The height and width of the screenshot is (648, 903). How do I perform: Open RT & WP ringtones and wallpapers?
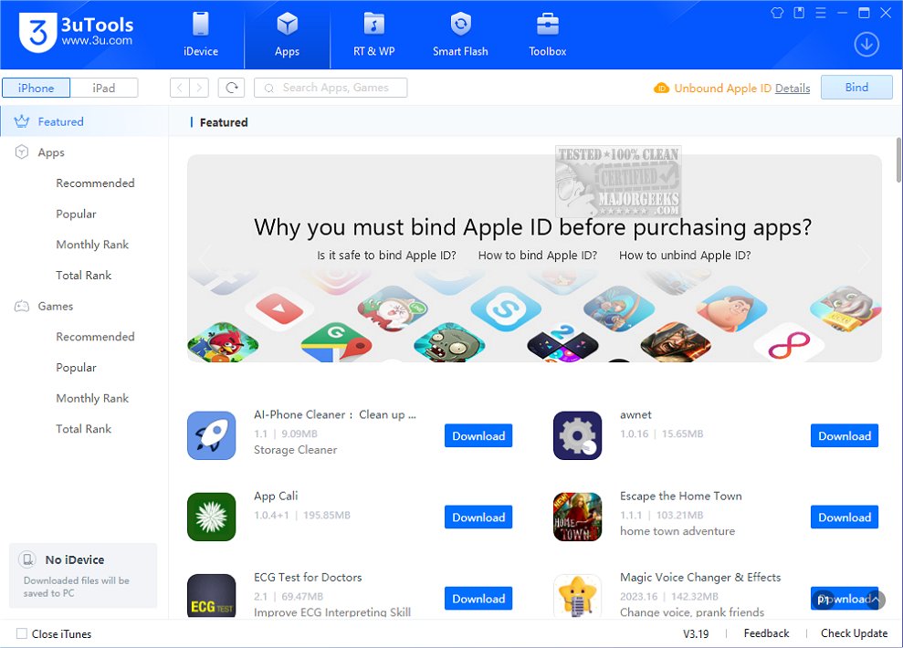point(373,35)
